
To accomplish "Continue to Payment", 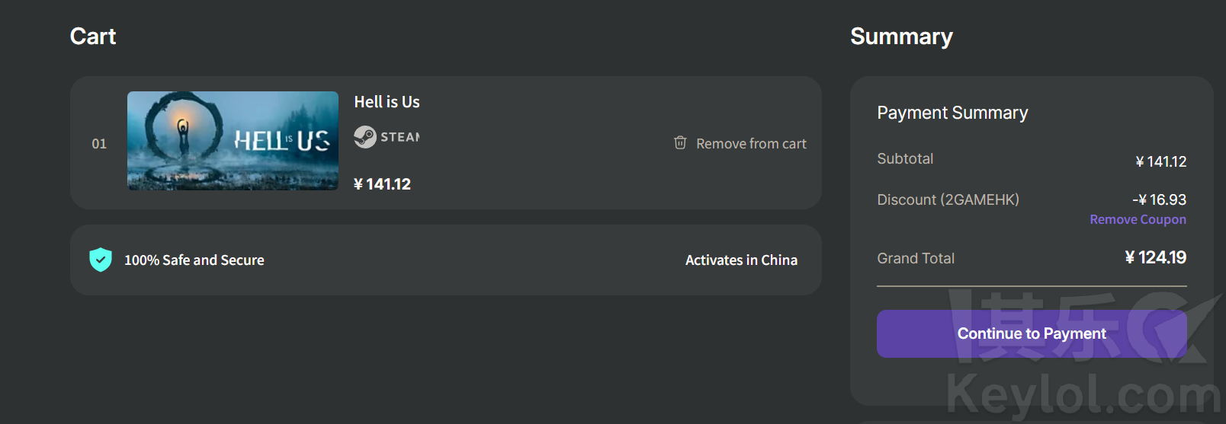I will pos(1032,333).
